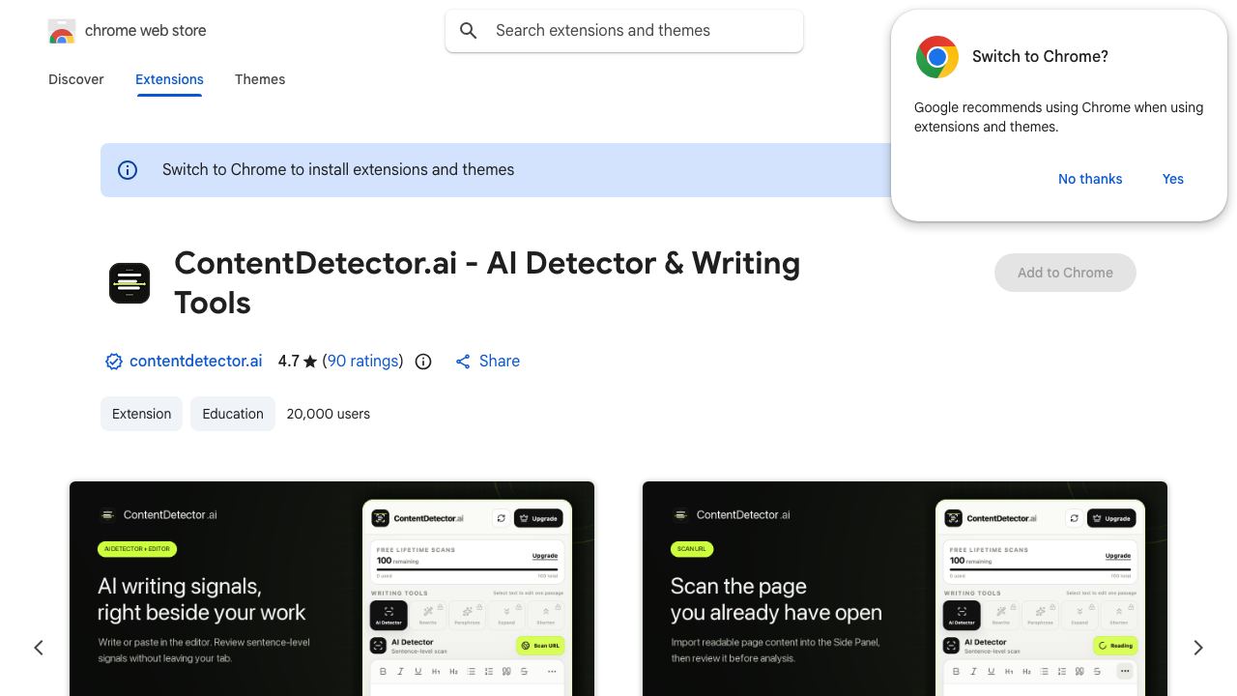The height and width of the screenshot is (696, 1237).
Task: Click the Chrome Web Store rainbow logo
Action: click(x=62, y=31)
